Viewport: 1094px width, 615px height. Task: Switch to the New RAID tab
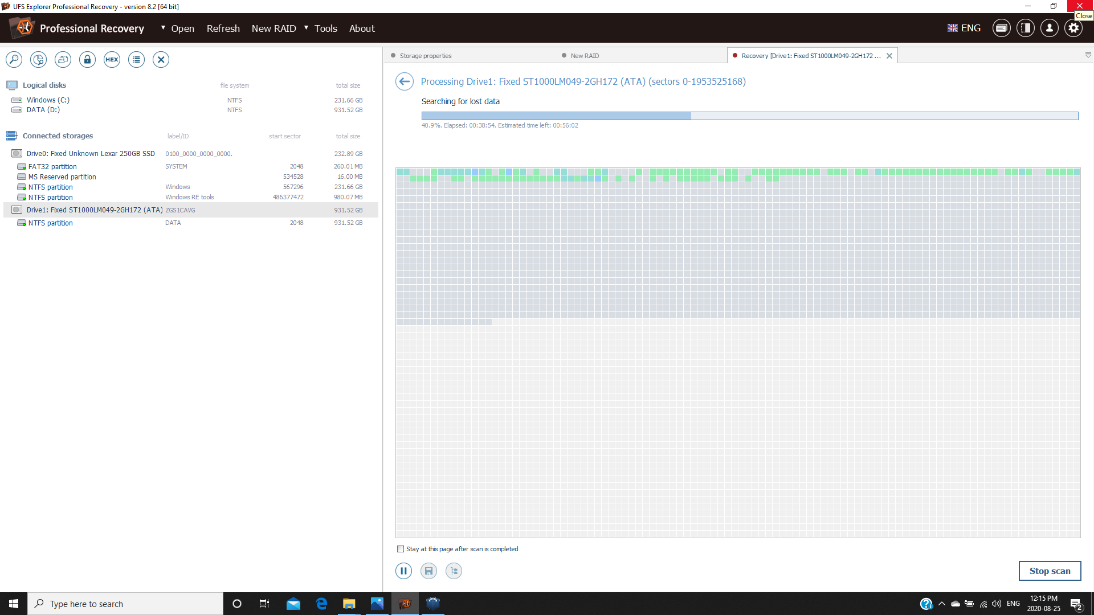pos(584,56)
